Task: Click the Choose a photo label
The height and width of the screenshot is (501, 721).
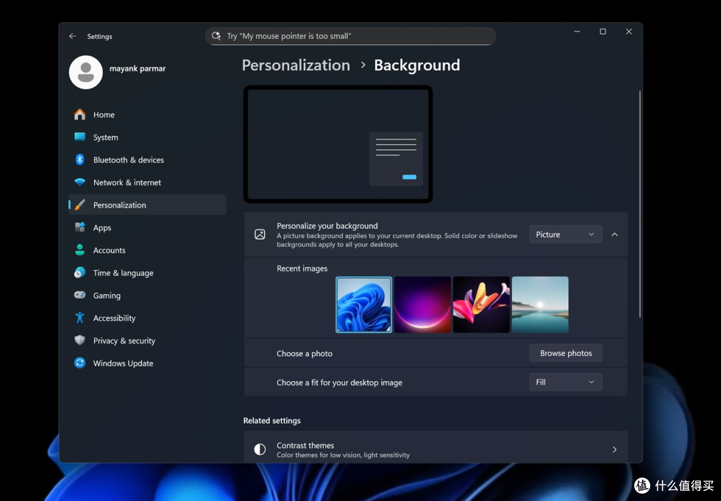Action: point(304,354)
